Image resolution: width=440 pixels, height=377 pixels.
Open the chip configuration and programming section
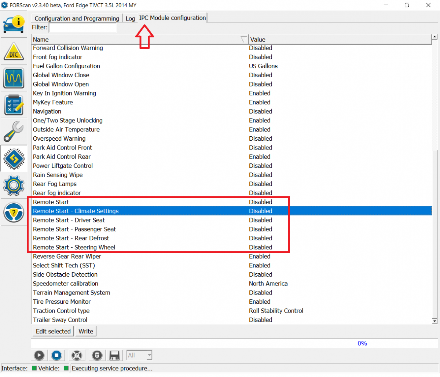coord(14,159)
